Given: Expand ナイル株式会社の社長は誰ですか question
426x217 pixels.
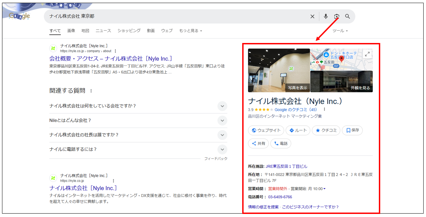Looking at the screenshot, I should tap(222, 135).
